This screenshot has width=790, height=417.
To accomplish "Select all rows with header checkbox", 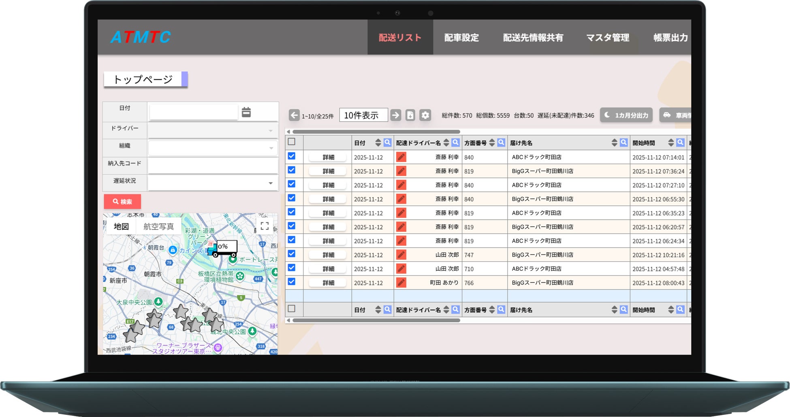I will coord(291,142).
